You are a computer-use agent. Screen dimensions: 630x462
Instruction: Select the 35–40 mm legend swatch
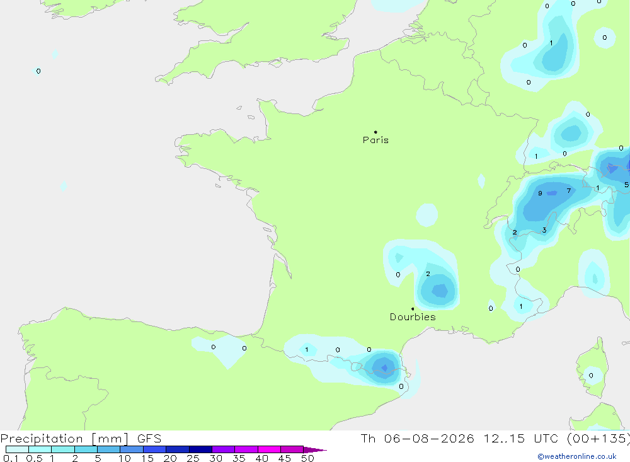(246, 449)
